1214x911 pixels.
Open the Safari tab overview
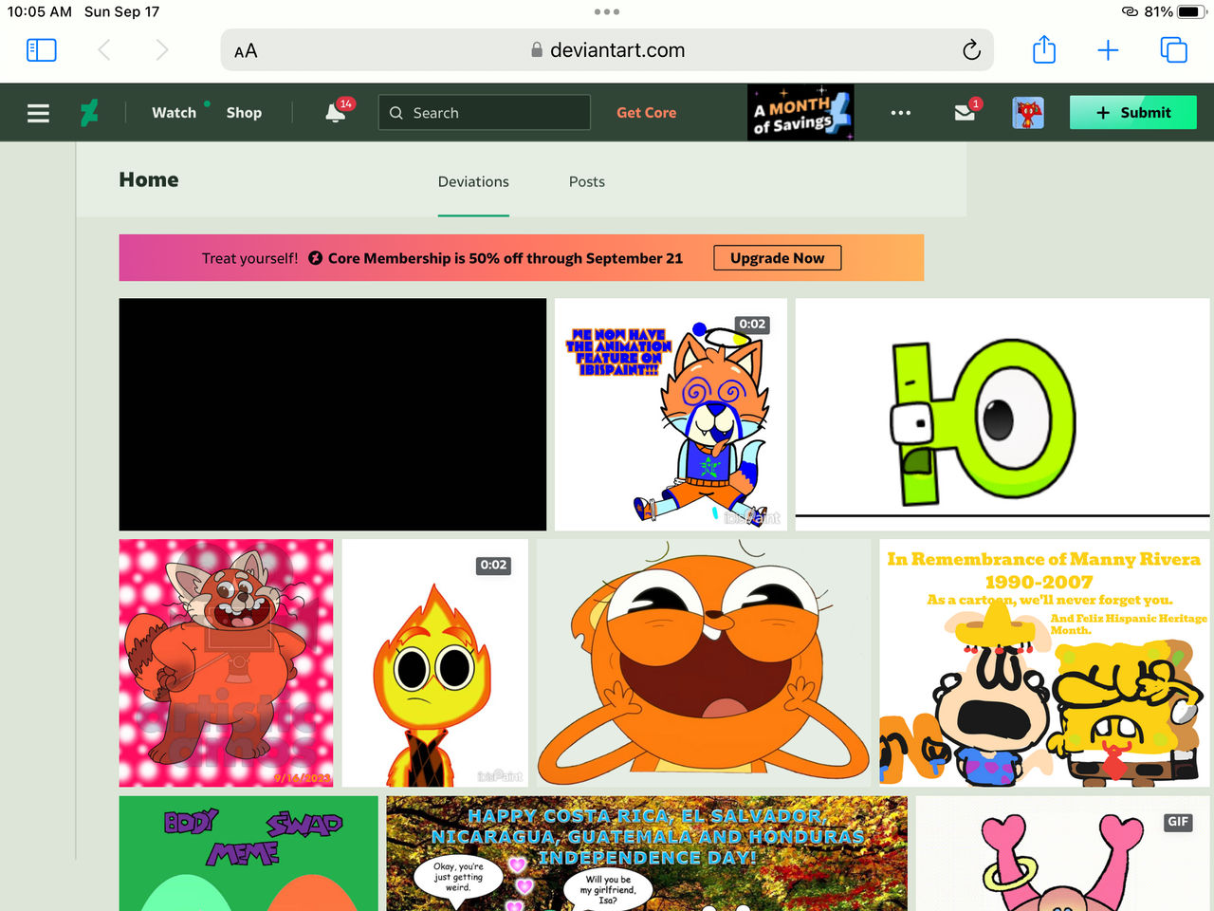pos(1173,50)
